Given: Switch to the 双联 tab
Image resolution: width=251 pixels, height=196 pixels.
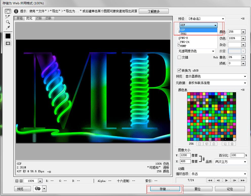Looking at the screenshot, I should pos(39,18).
